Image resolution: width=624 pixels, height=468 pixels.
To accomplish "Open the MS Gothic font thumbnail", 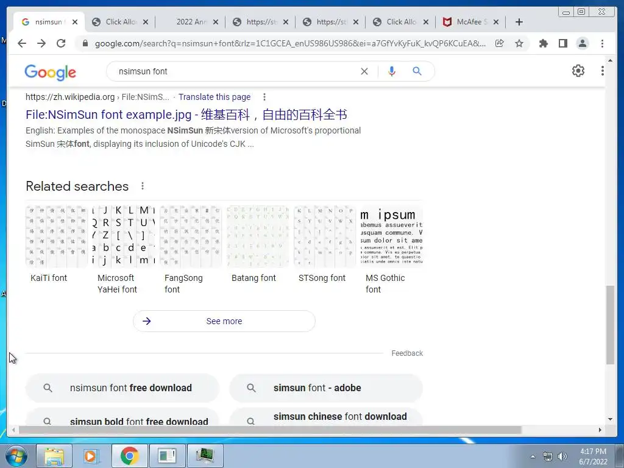I will (x=392, y=236).
